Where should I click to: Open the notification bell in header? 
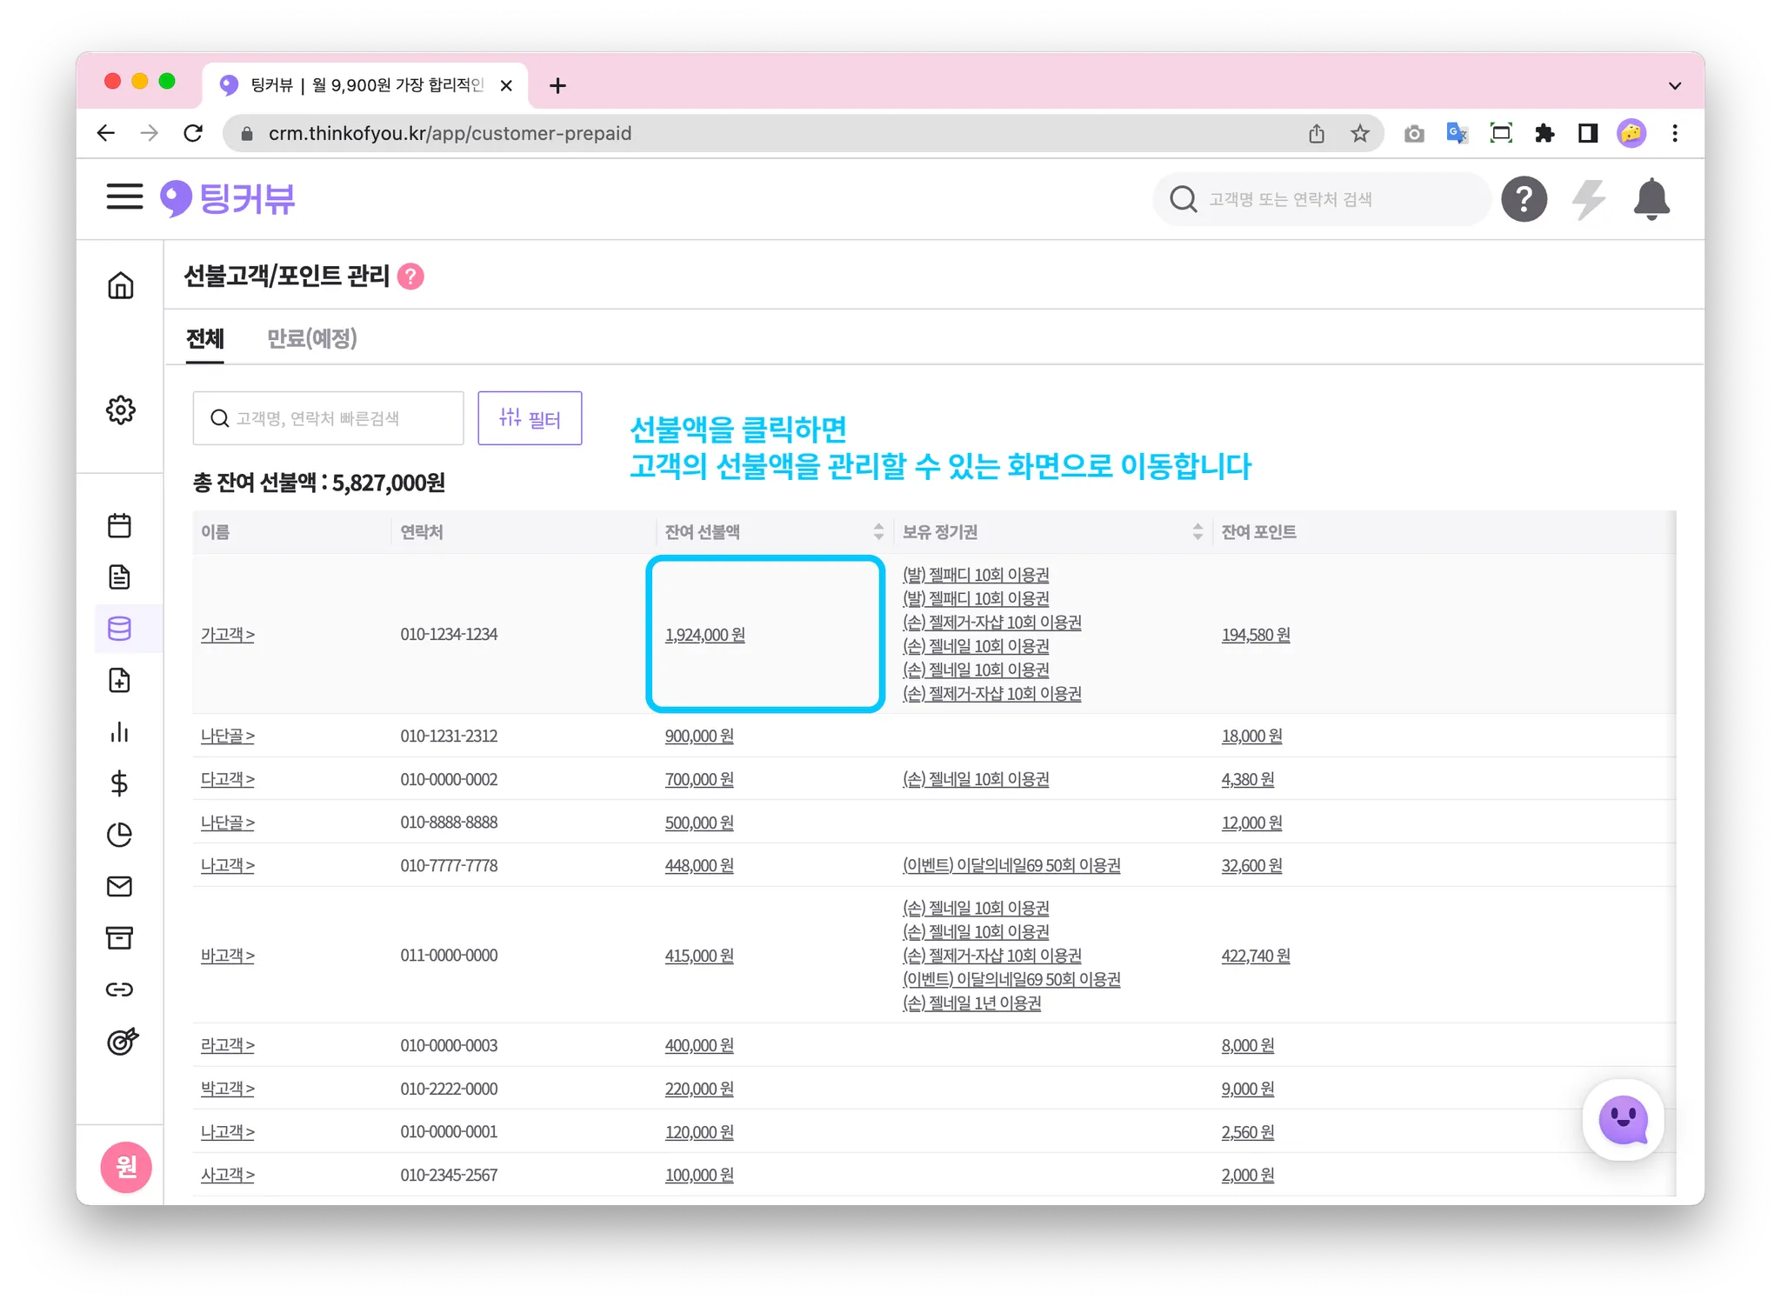(1651, 199)
